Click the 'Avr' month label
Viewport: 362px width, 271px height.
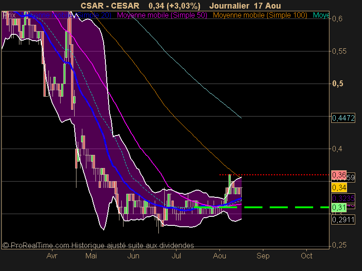coord(52,256)
